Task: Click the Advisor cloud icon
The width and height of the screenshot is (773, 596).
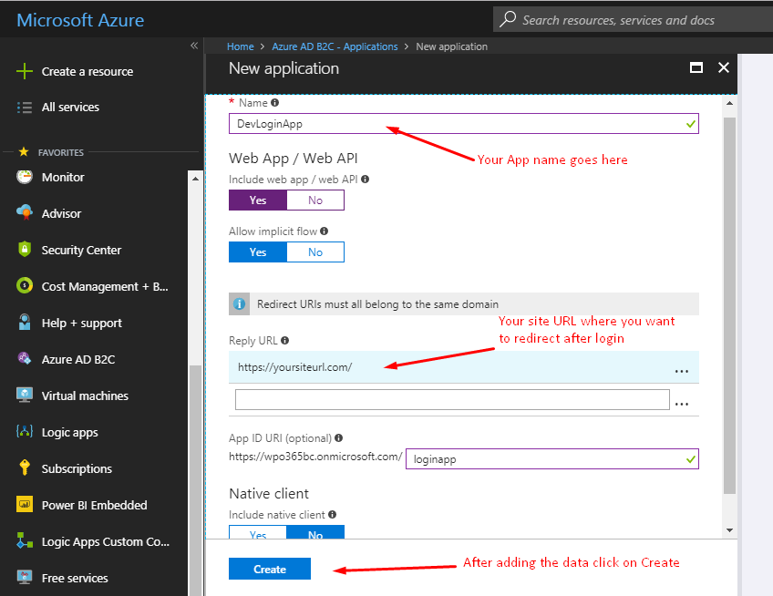Action: coord(24,212)
